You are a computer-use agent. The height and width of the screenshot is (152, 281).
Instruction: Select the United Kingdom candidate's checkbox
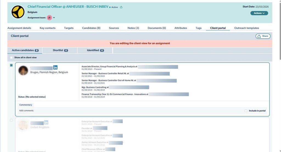(11, 120)
